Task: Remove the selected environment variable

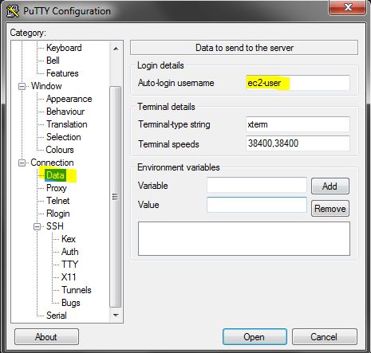Action: coord(330,209)
